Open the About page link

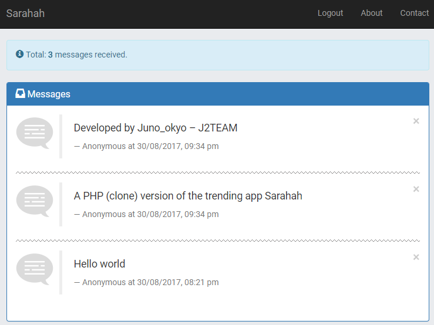pyautogui.click(x=371, y=13)
